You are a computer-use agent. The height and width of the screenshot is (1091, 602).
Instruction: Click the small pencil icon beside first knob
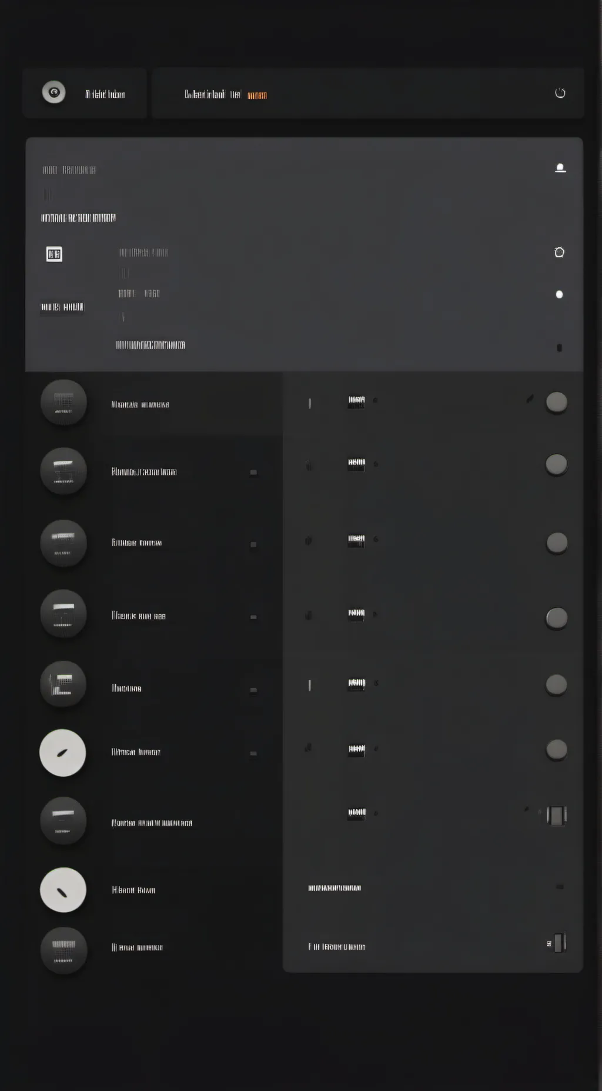click(x=530, y=399)
